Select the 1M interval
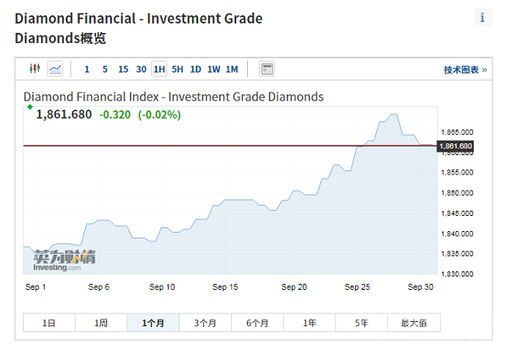506x349 pixels. tap(232, 69)
